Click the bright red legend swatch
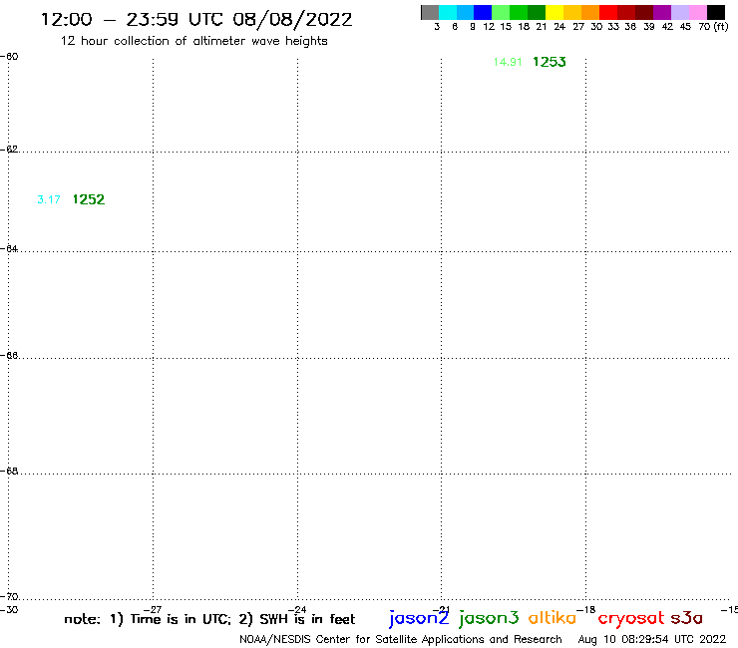Screen dimensions: 738x648 (608, 12)
